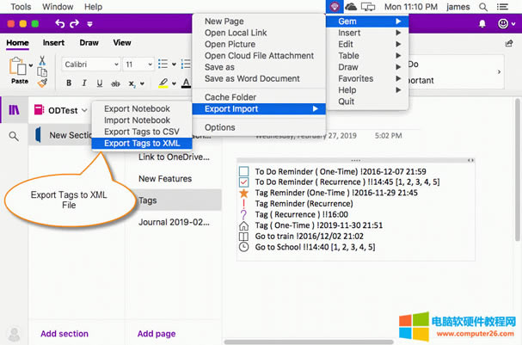Select Export Tags to XML menu item
The width and height of the screenshot is (522, 345).
pyautogui.click(x=142, y=143)
